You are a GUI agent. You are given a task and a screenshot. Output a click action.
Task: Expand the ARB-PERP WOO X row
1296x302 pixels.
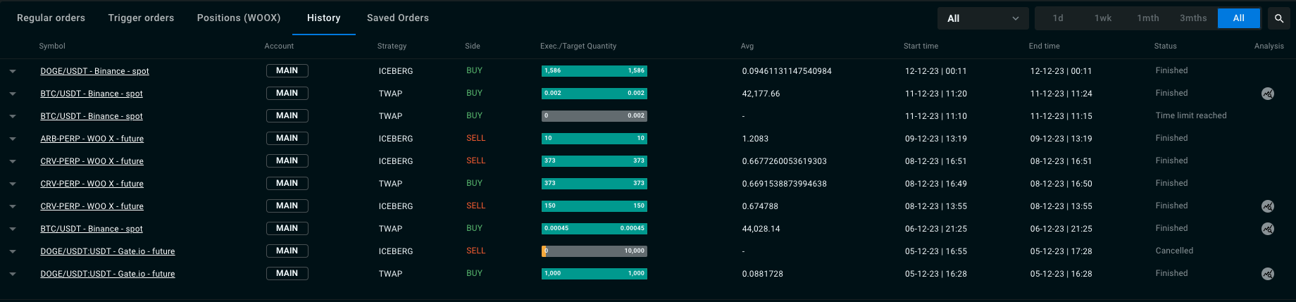click(13, 139)
